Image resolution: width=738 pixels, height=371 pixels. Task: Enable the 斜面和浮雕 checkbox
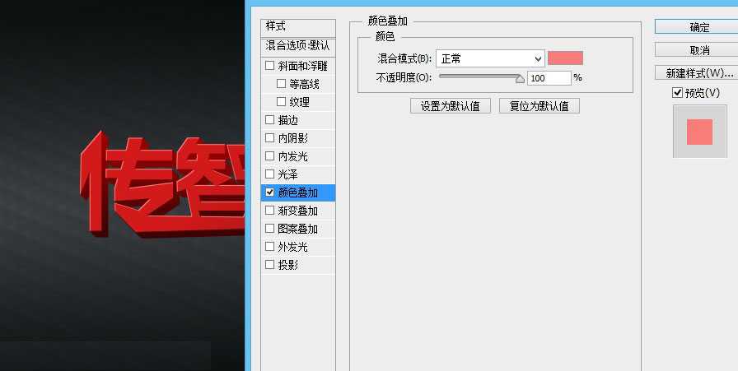[269, 66]
